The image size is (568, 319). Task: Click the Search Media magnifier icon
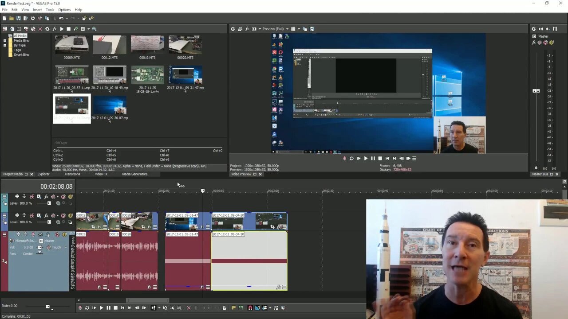pyautogui.click(x=94, y=29)
